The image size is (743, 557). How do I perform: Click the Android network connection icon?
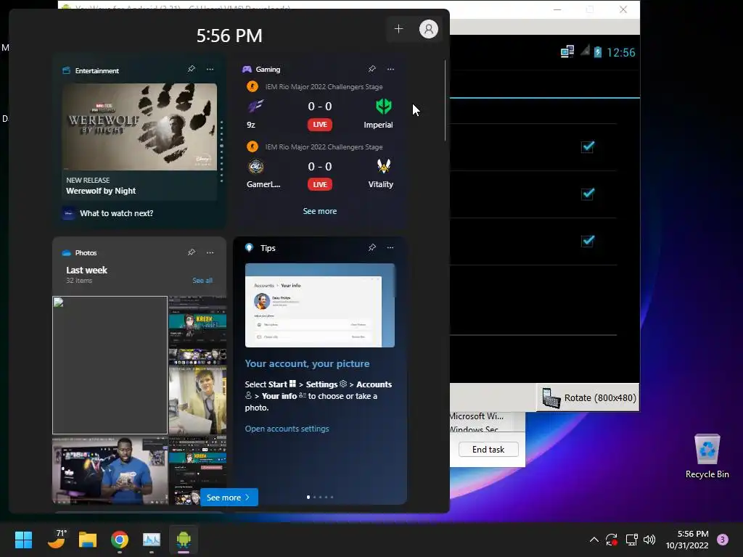567,51
